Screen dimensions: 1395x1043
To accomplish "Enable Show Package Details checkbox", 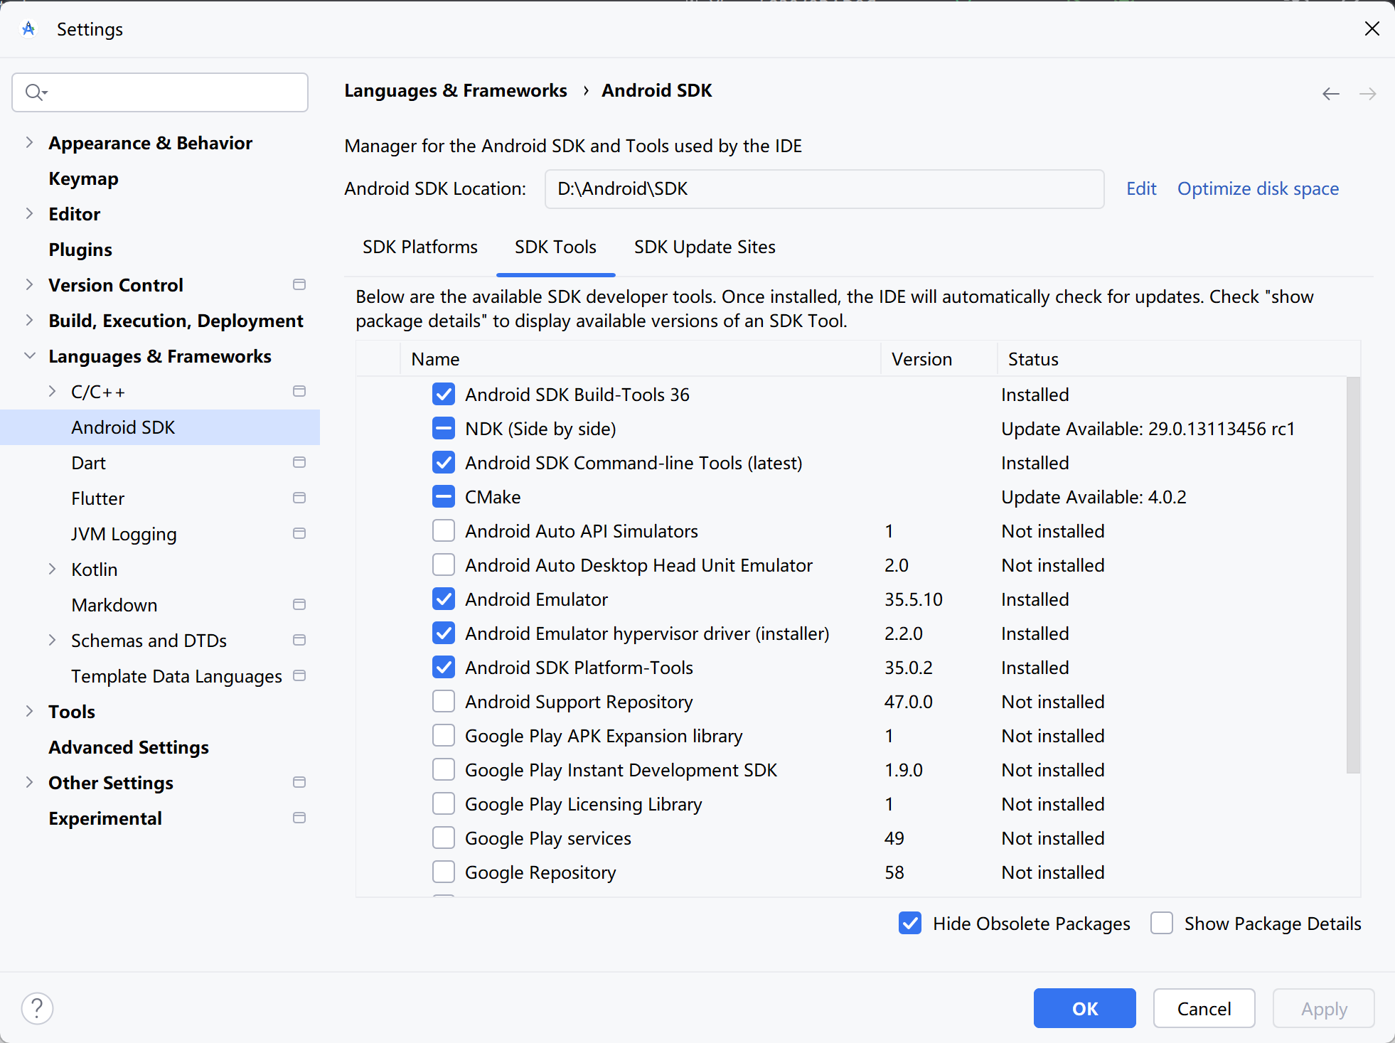I will pyautogui.click(x=1162, y=923).
